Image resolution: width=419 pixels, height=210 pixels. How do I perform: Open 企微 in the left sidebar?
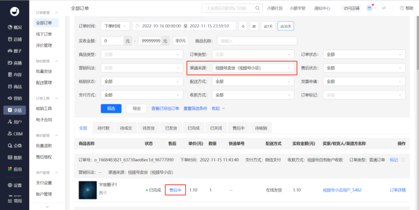[15, 145]
